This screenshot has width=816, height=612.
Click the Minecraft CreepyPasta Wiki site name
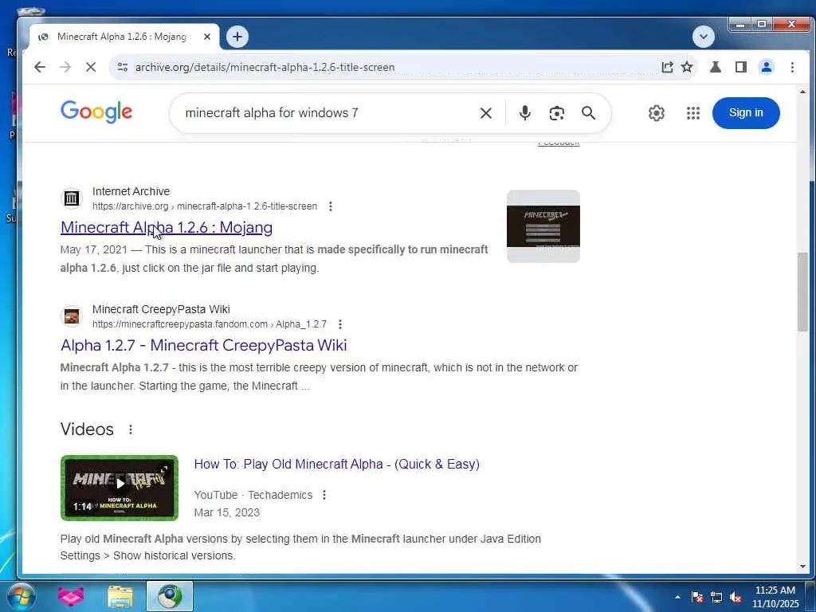point(161,310)
